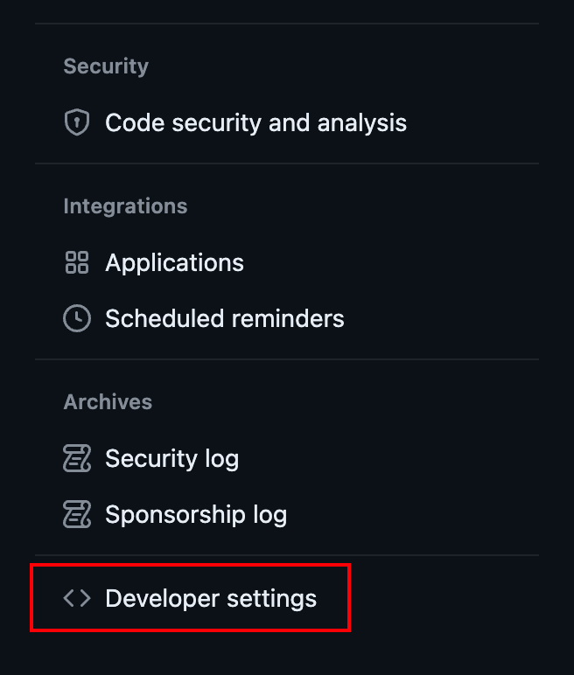Click the red highlight border around Developer settings
574x675 pixels.
pyautogui.click(x=191, y=566)
